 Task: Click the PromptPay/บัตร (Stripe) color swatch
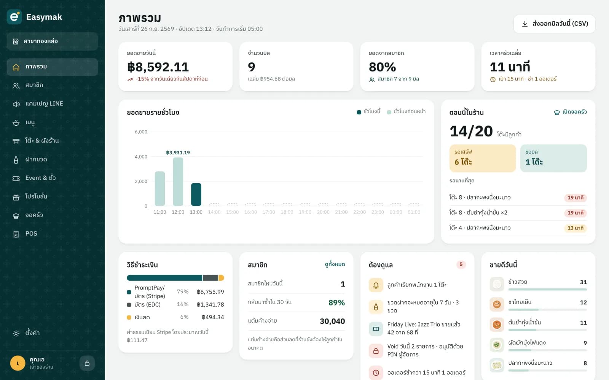(x=129, y=292)
